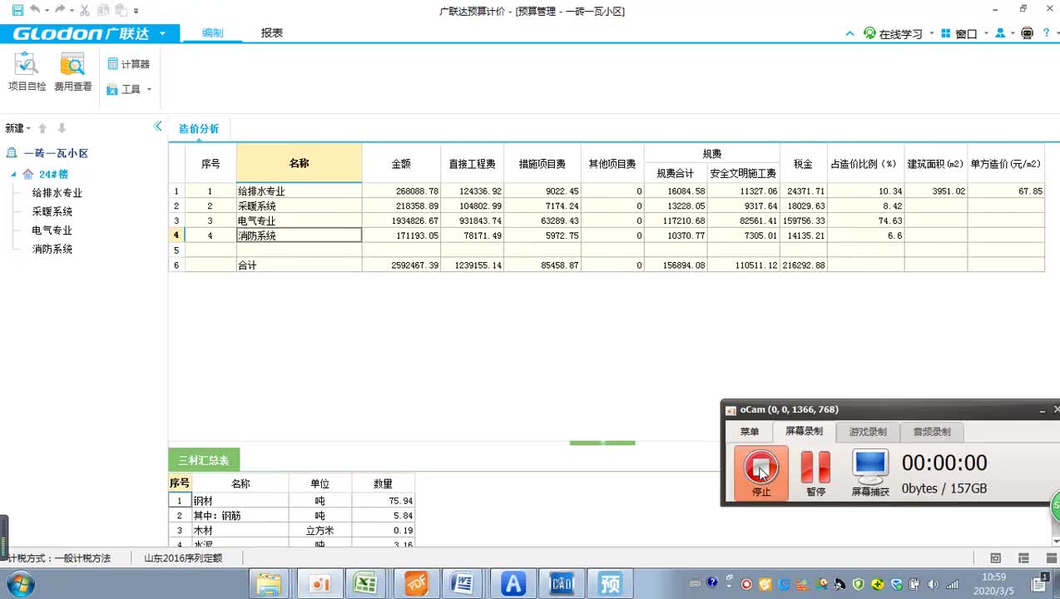
Task: Select 给排水专业 in project tree
Action: click(57, 193)
